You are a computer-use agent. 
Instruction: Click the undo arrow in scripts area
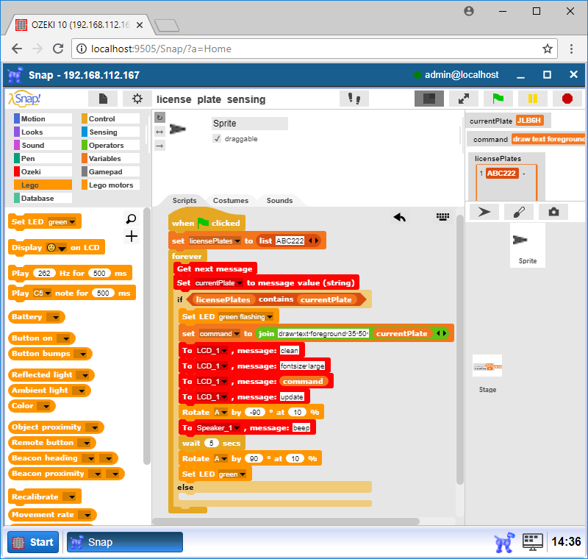pyautogui.click(x=400, y=217)
